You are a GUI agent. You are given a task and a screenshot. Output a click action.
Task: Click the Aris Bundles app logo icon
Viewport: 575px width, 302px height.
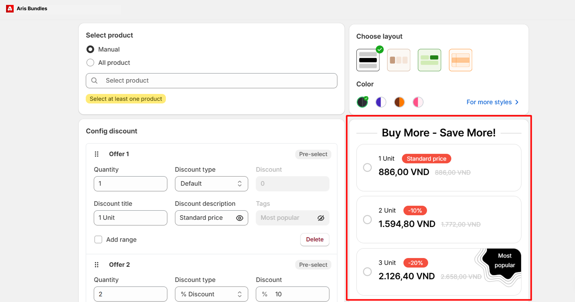point(10,8)
